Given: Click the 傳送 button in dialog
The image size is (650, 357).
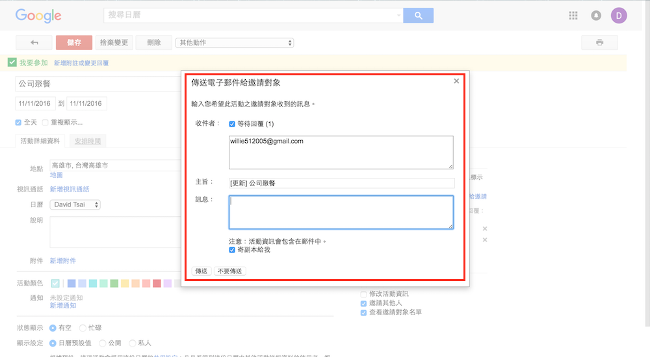Looking at the screenshot, I should click(201, 271).
